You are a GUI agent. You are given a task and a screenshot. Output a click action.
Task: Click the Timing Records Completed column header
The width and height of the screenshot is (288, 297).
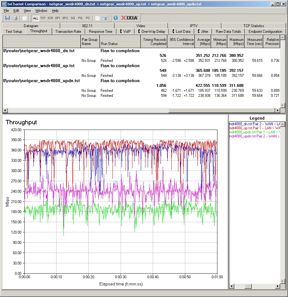click(154, 42)
